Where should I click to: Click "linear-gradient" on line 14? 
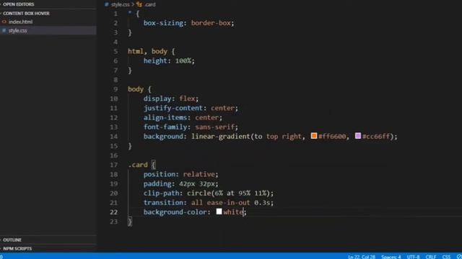pyautogui.click(x=220, y=137)
